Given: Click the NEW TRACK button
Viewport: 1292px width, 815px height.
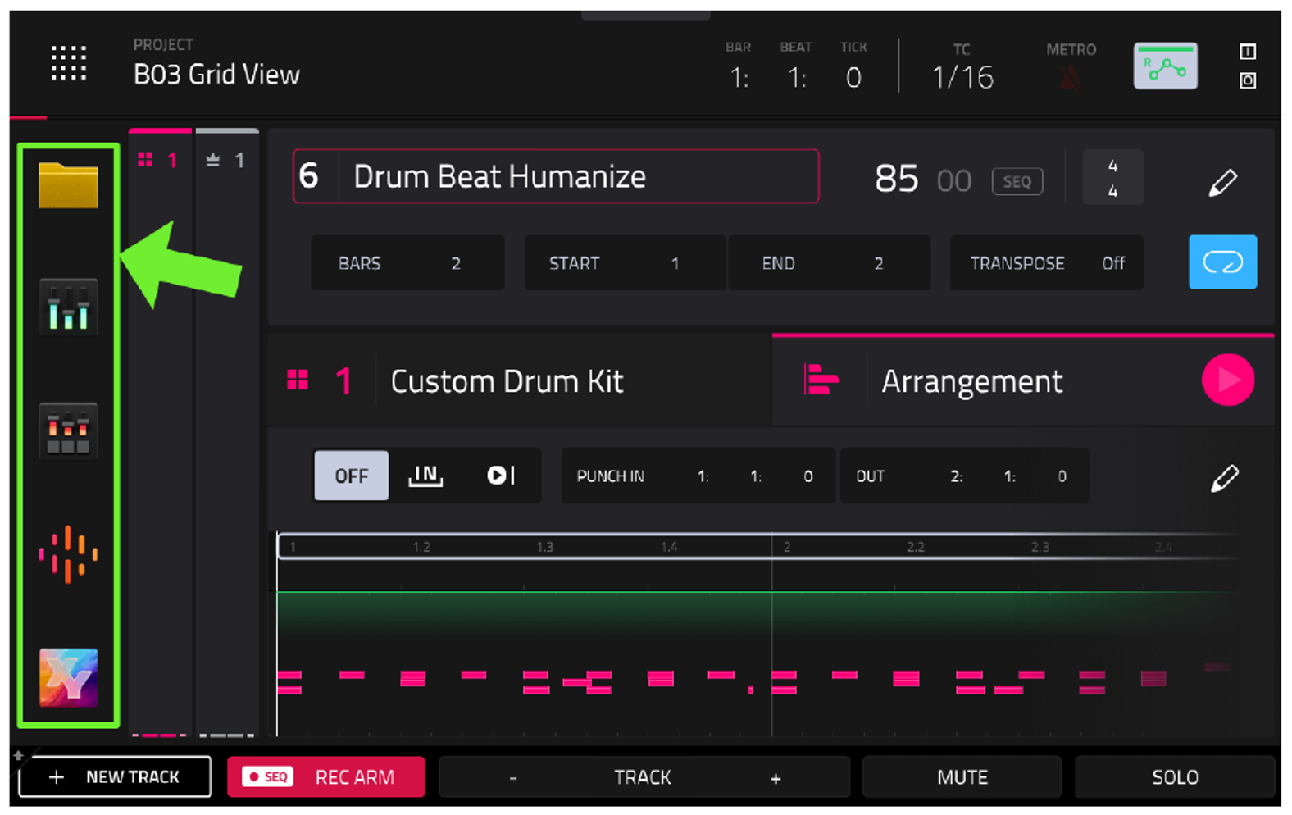Looking at the screenshot, I should 115,776.
